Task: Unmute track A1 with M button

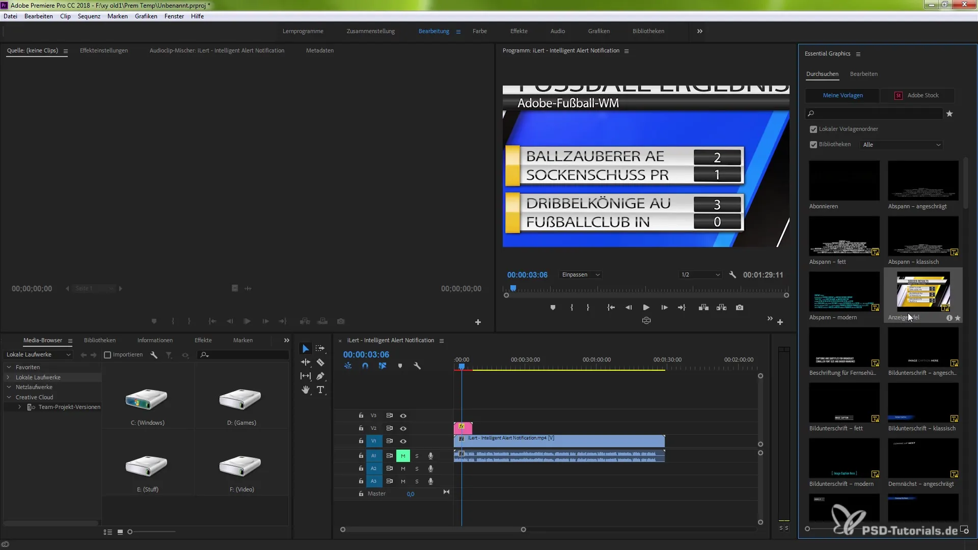Action: coord(403,456)
